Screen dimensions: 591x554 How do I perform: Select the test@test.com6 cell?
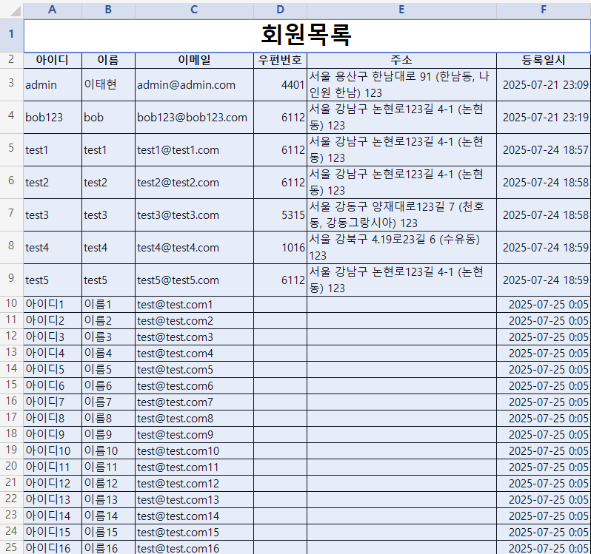point(194,386)
